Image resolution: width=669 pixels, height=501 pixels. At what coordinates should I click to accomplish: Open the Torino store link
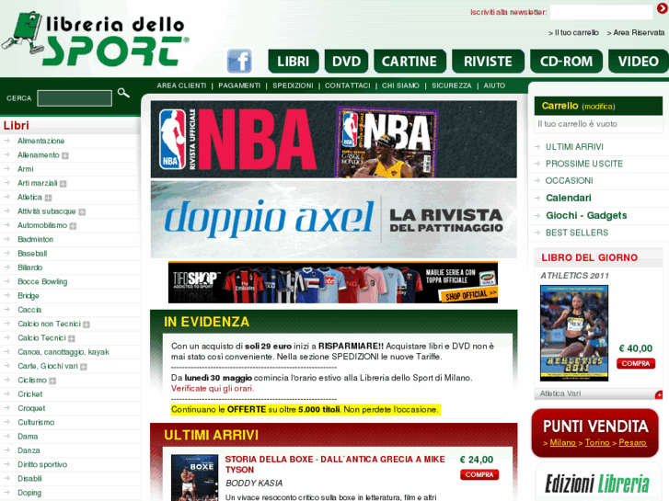tap(597, 442)
